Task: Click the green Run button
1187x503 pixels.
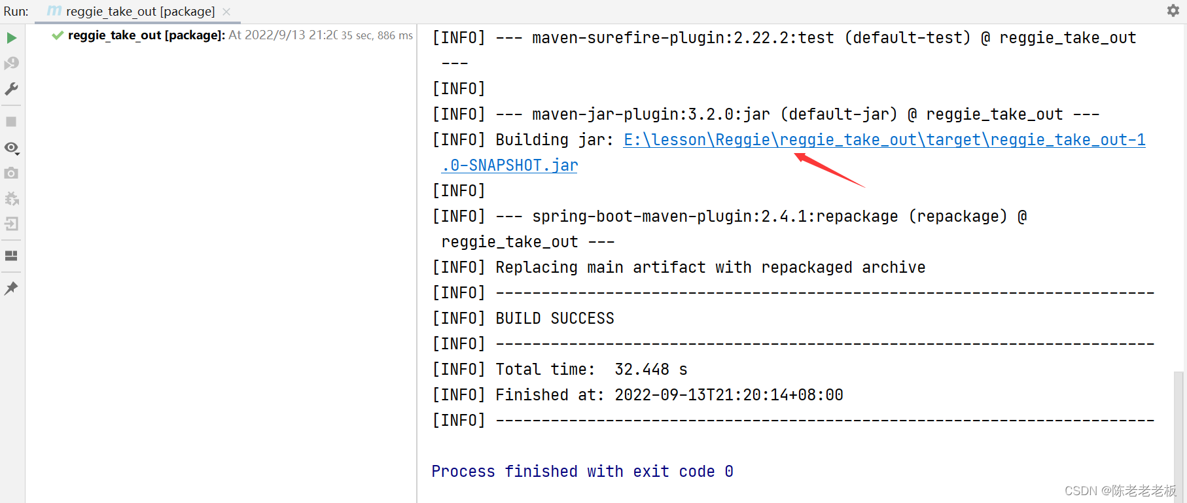Action: pos(11,38)
